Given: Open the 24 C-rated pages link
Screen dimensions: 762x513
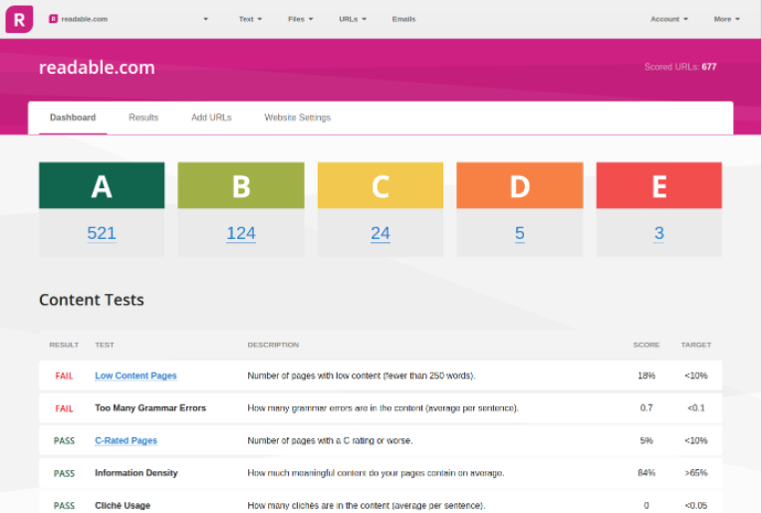Looking at the screenshot, I should tap(381, 233).
